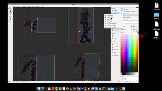Image resolution: width=162 pixels, height=91 pixels.
Task: Open Finder from the Dock
Action: (38, 89)
